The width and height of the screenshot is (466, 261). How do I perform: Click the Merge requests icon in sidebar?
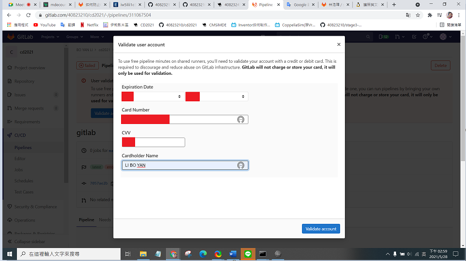coord(10,108)
